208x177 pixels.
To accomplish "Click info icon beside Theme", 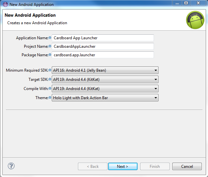I will point(50,98).
